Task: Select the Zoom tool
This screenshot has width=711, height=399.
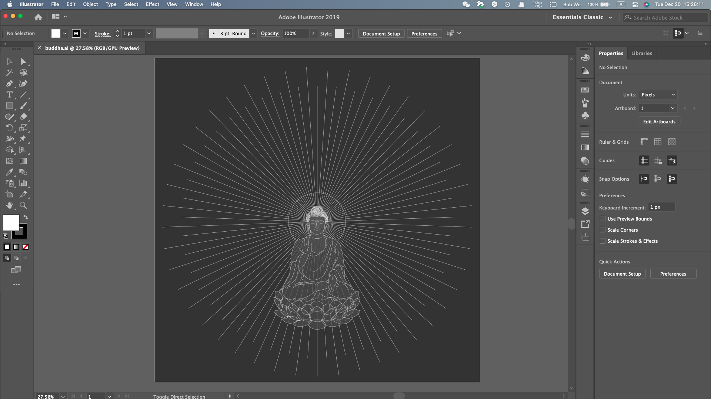Action: click(23, 205)
